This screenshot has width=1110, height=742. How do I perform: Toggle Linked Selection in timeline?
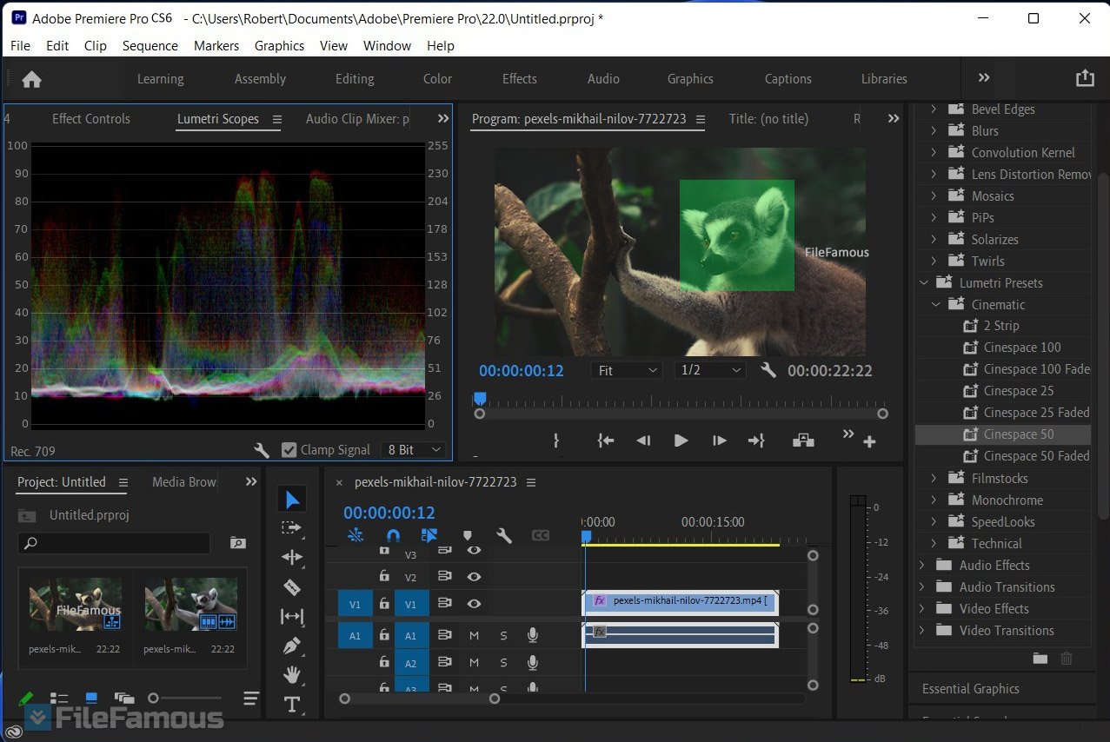(429, 535)
